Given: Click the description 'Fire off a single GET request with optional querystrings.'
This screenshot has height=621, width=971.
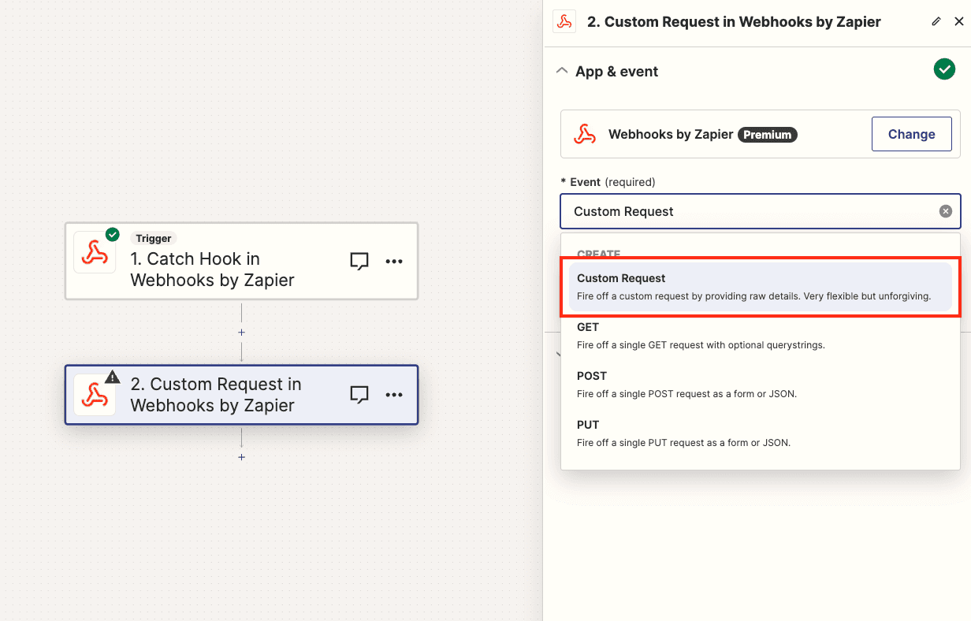Looking at the screenshot, I should coord(701,345).
